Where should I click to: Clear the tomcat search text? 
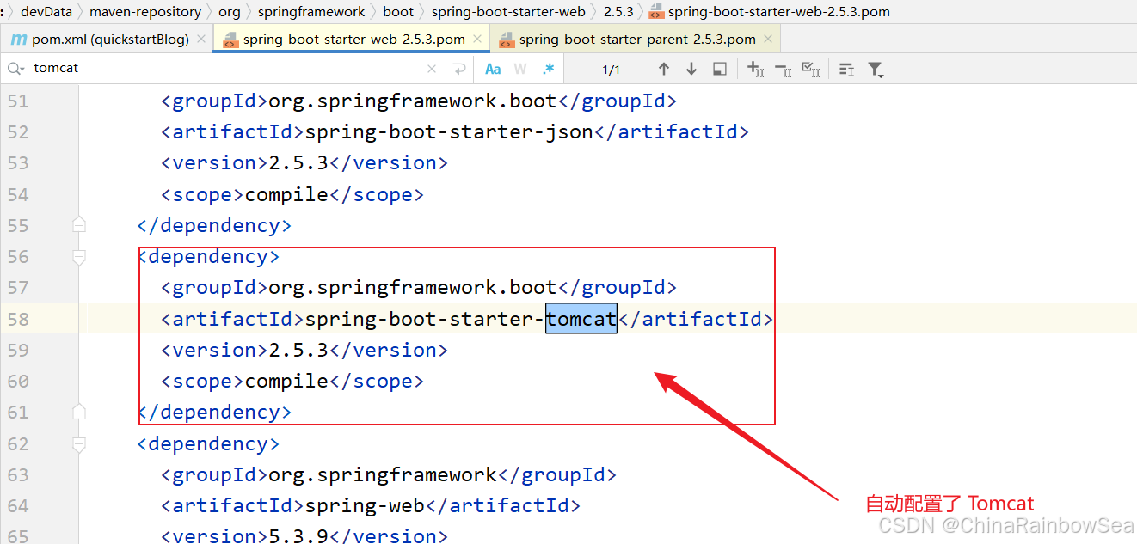click(x=432, y=69)
